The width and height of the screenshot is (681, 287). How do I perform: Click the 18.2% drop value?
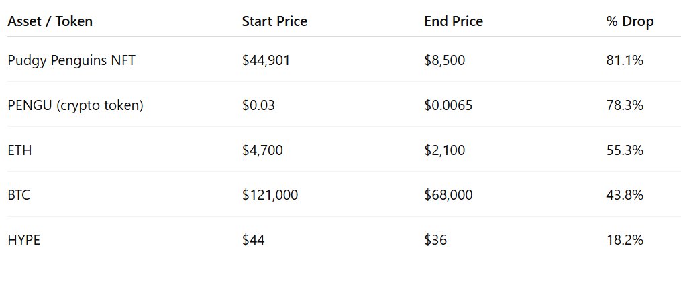625,240
